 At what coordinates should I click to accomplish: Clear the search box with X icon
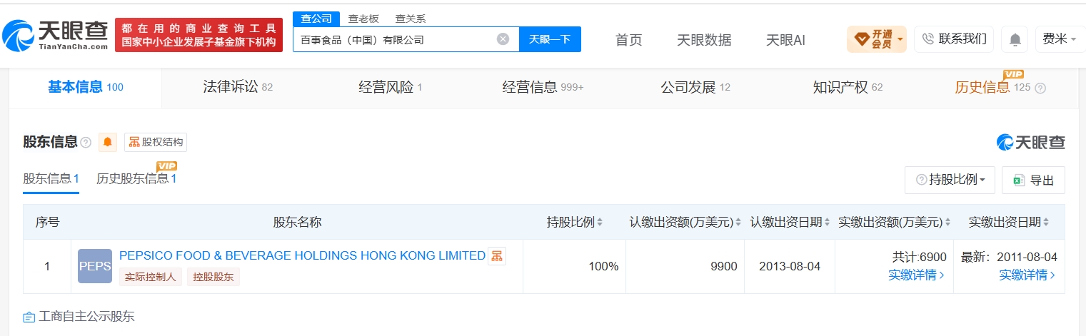(x=503, y=39)
